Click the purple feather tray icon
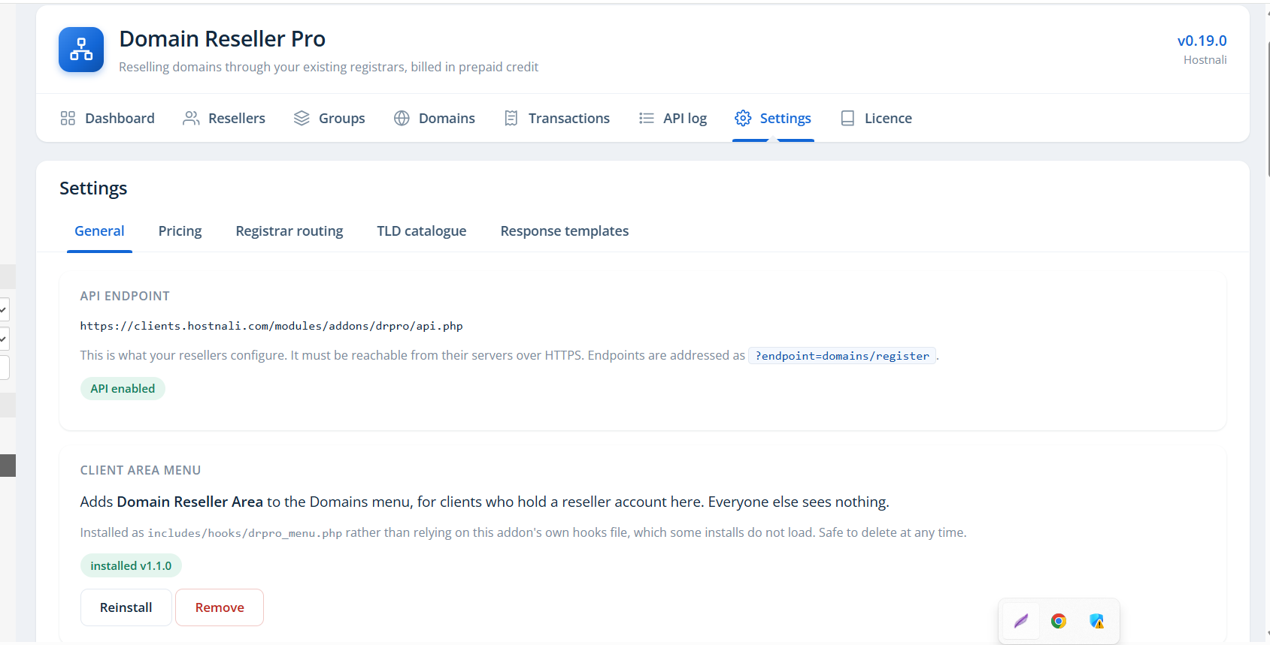The height and width of the screenshot is (645, 1270). coord(1021,621)
